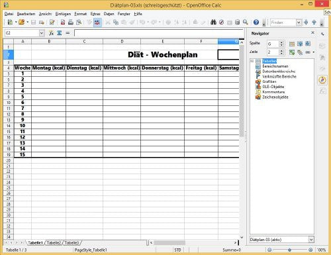Open Page Preview from the toolbar
The height and width of the screenshot is (255, 331).
tap(79, 23)
